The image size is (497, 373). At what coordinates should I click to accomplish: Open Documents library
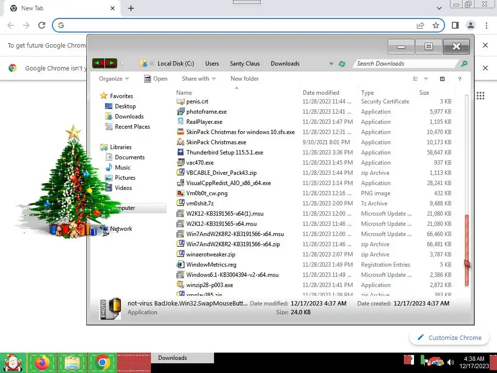click(130, 157)
